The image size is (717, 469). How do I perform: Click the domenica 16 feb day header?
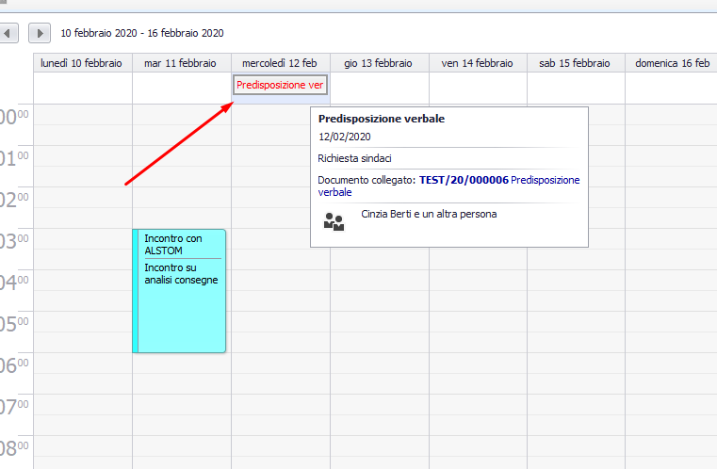pyautogui.click(x=671, y=63)
